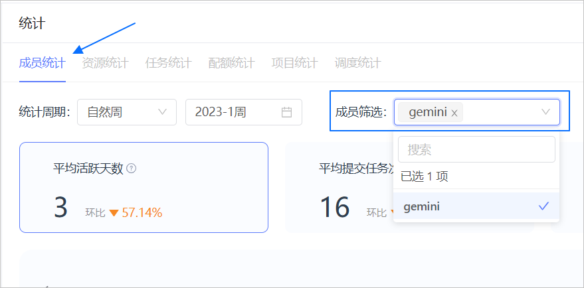
Task: Click the orange down-triangle next to 57.14%
Action: tap(114, 213)
